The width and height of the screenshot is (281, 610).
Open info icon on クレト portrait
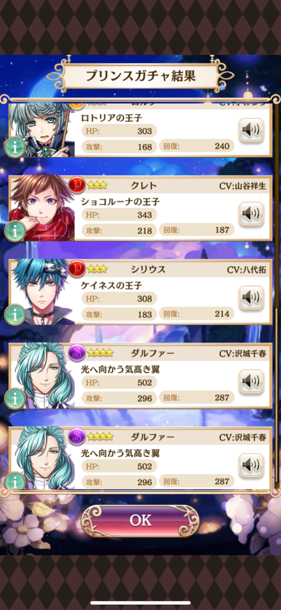coord(15,231)
